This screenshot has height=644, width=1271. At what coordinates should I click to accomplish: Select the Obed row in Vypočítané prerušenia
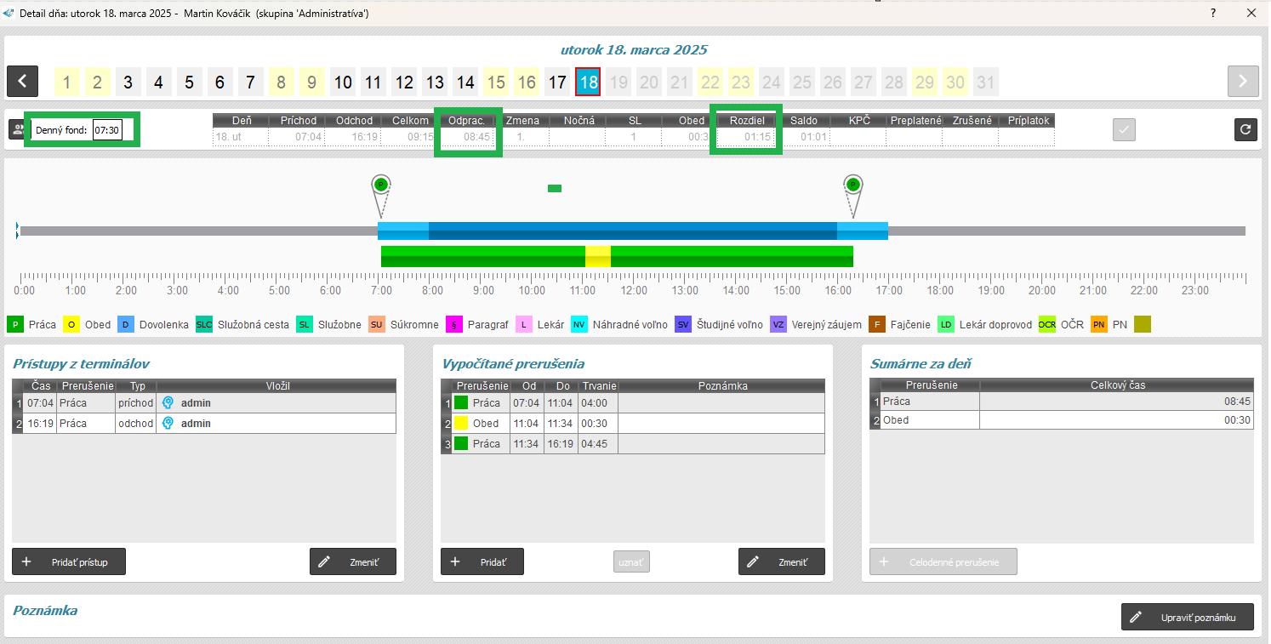pos(632,423)
